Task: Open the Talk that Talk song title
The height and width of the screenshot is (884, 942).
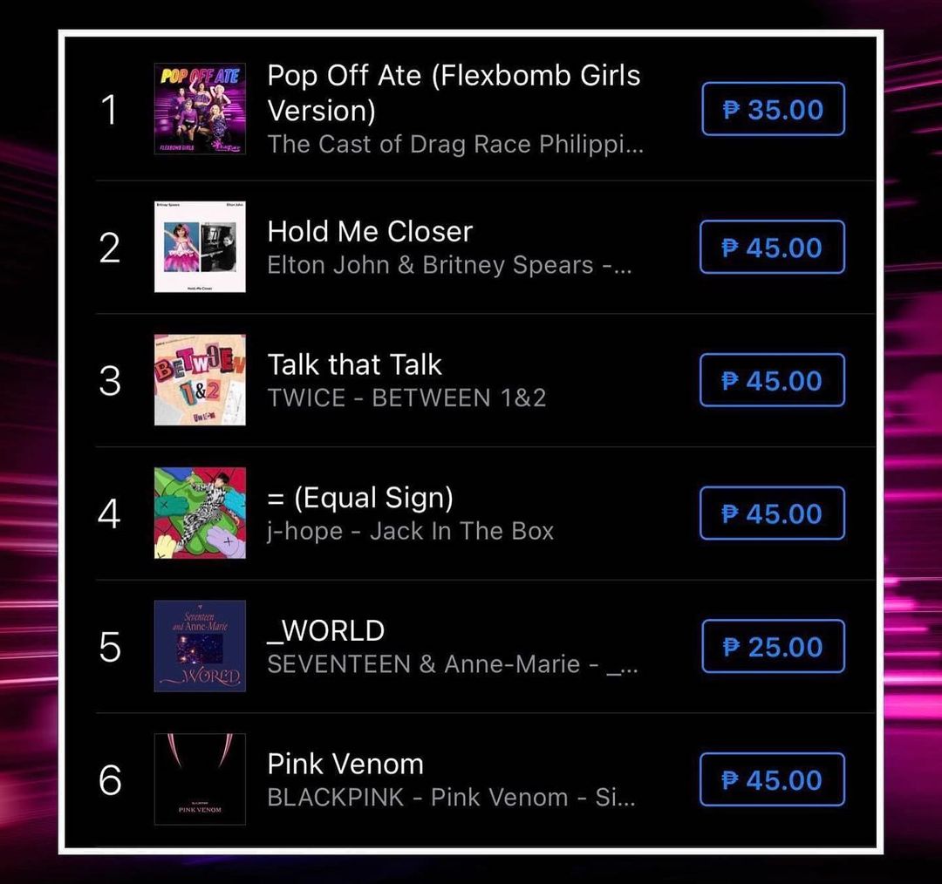Action: click(x=354, y=364)
